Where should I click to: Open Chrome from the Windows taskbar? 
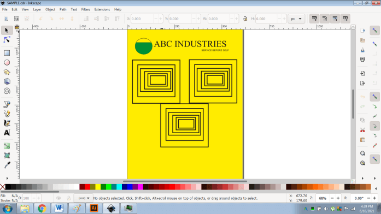pyautogui.click(x=42, y=209)
